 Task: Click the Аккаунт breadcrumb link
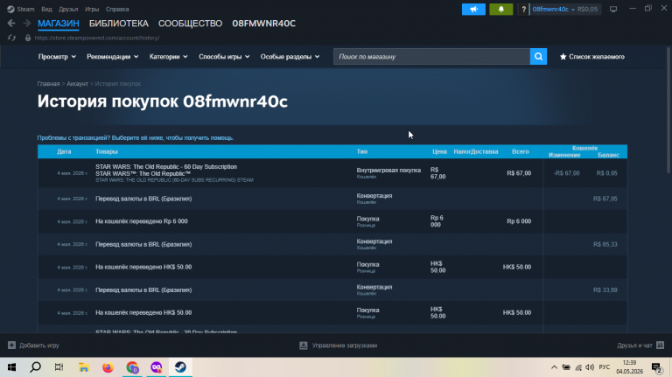click(77, 84)
